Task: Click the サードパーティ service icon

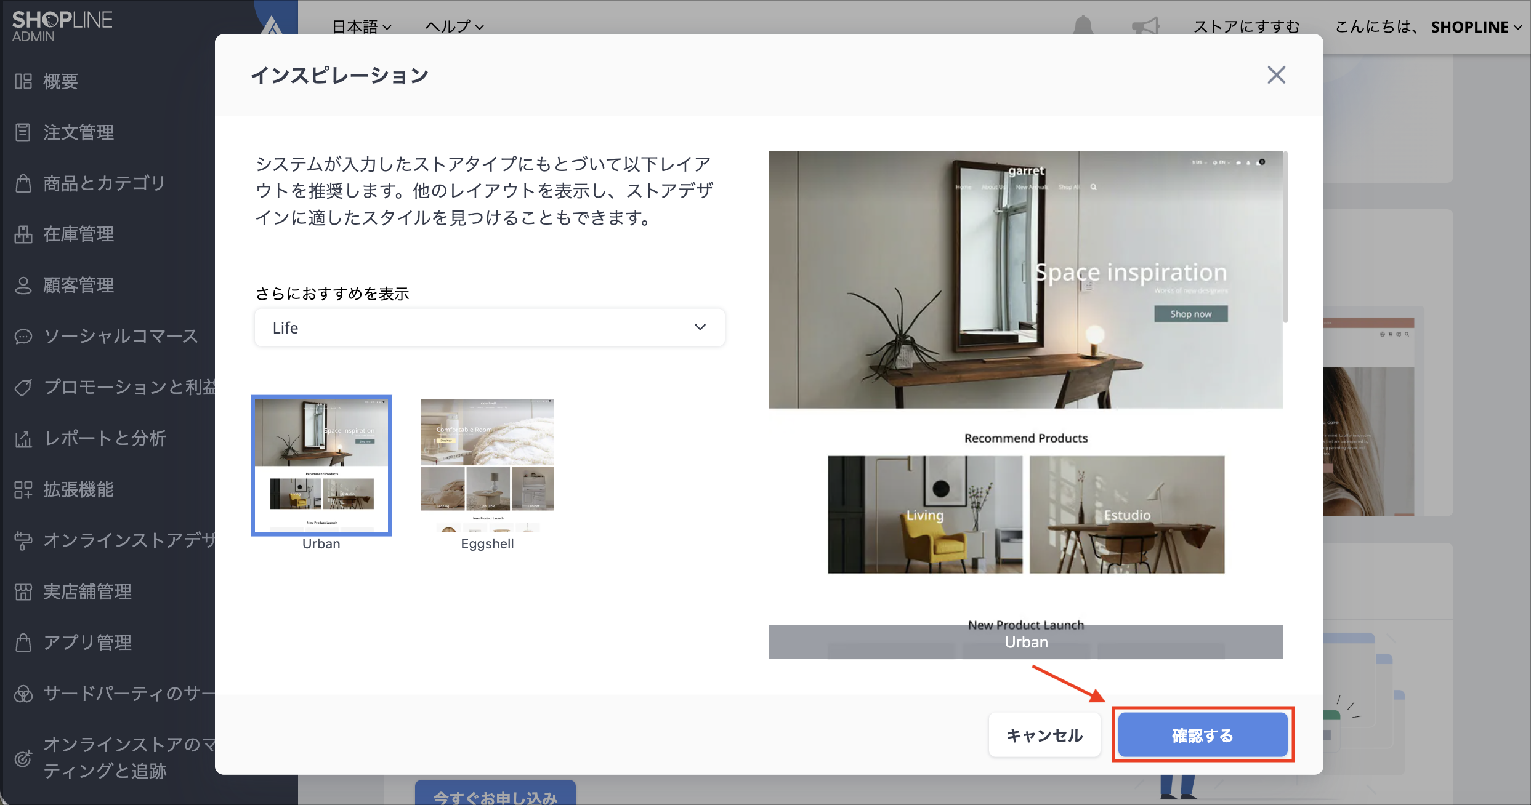Action: (23, 694)
